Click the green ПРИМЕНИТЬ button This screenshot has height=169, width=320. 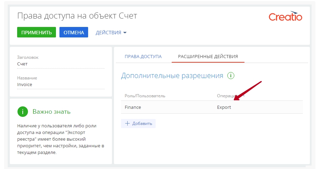tap(36, 33)
